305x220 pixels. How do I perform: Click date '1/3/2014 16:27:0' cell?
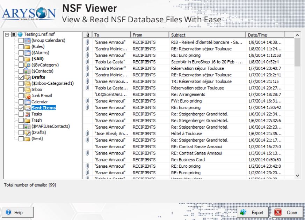(x=264, y=146)
